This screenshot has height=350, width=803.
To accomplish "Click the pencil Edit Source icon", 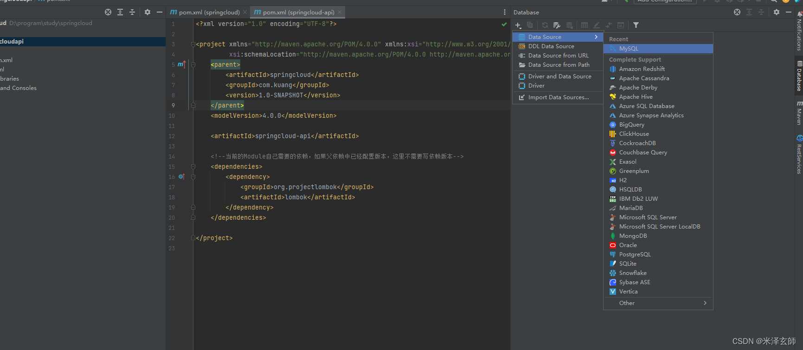I will click(x=597, y=25).
